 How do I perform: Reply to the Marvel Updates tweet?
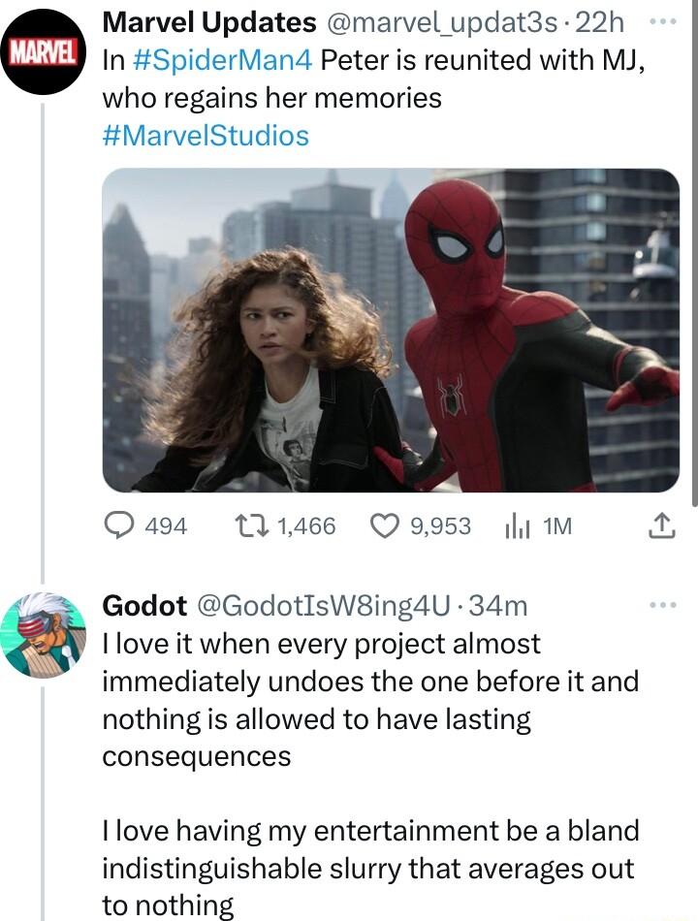[119, 524]
